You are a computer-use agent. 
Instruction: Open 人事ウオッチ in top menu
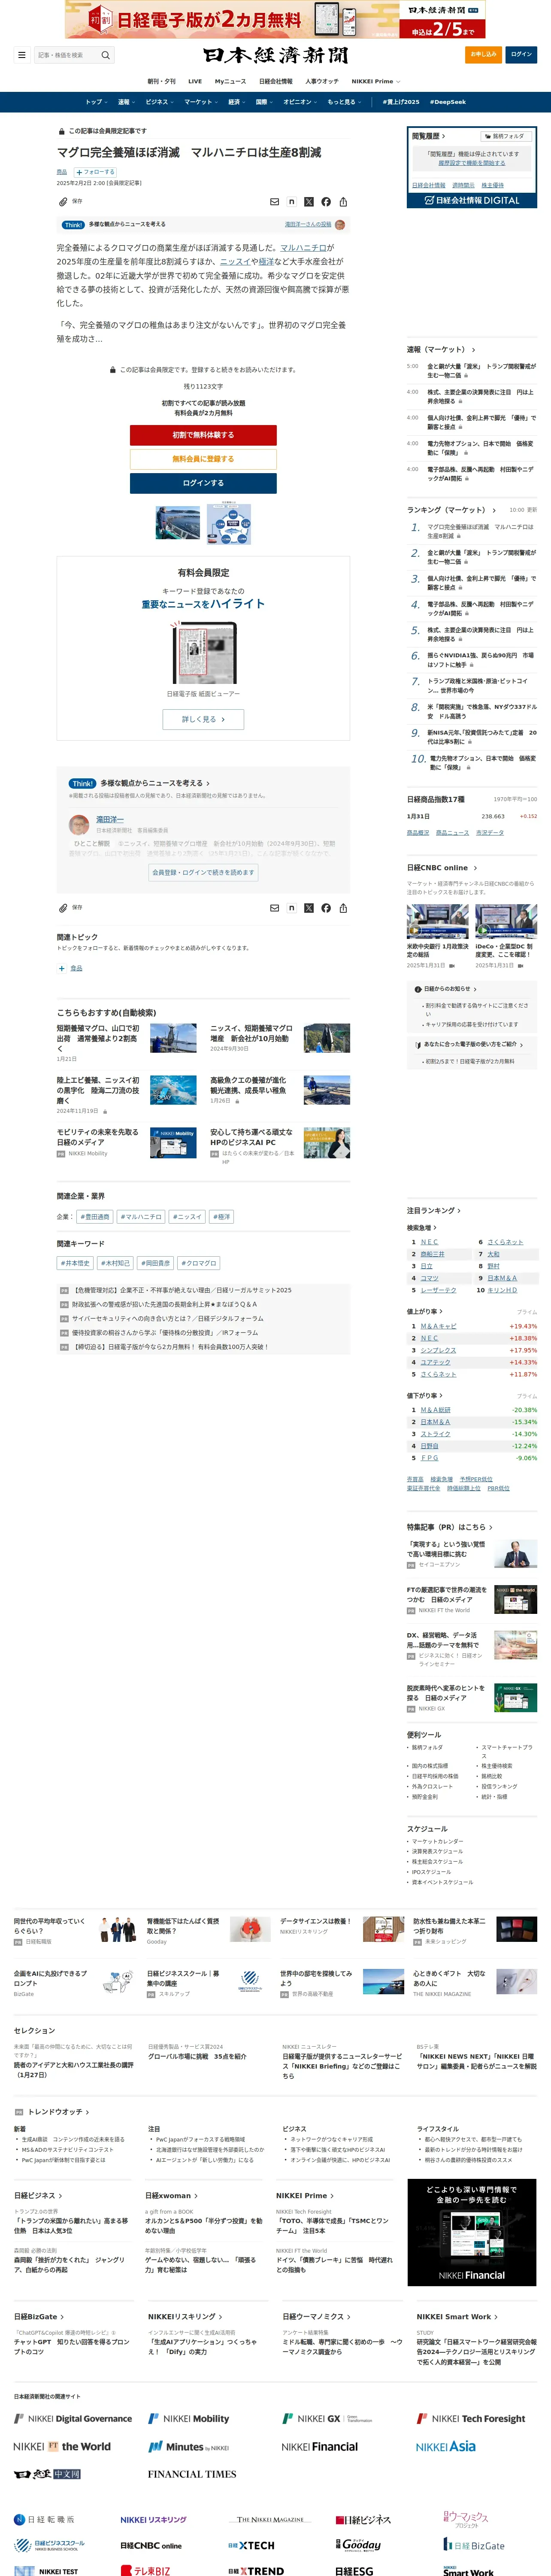point(322,81)
